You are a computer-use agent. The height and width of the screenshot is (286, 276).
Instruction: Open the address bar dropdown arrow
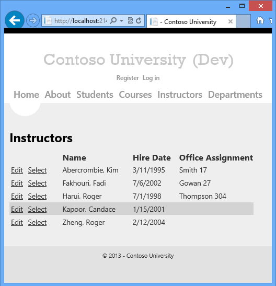pos(122,21)
